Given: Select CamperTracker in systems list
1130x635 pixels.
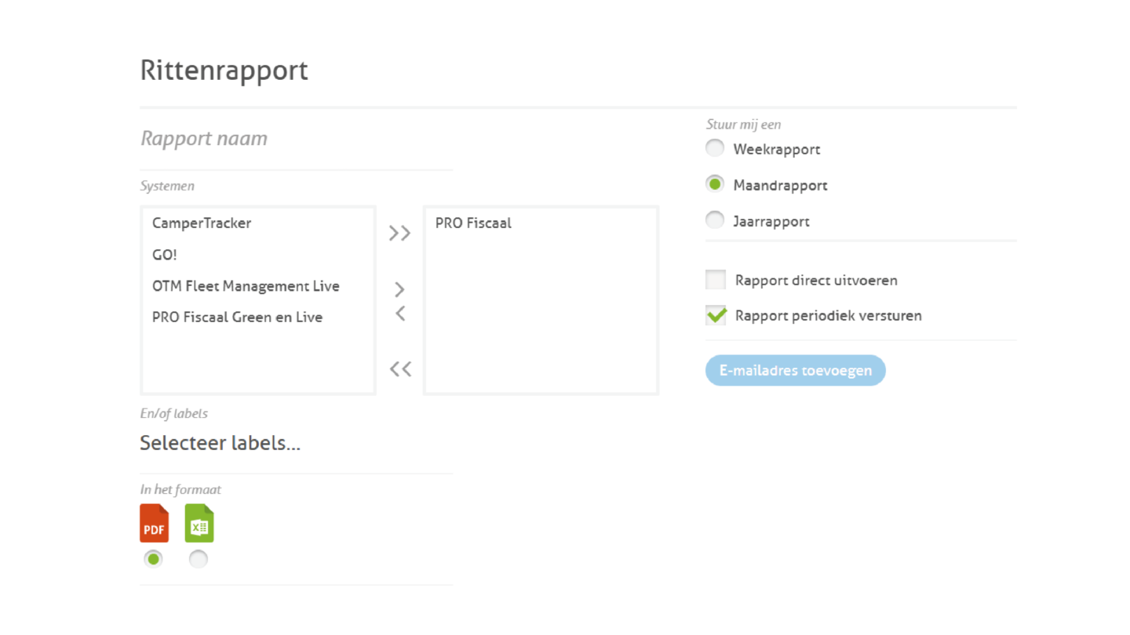Looking at the screenshot, I should point(202,223).
